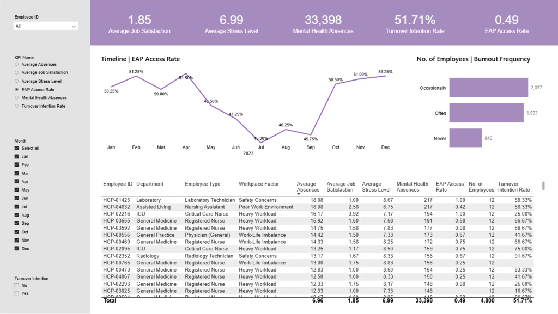Toggle the Select all month checkbox
The image size is (558, 314).
[x=17, y=148]
